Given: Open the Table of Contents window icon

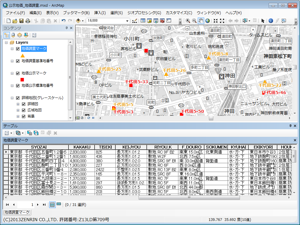Looking at the screenshot, I should [x=143, y=21].
